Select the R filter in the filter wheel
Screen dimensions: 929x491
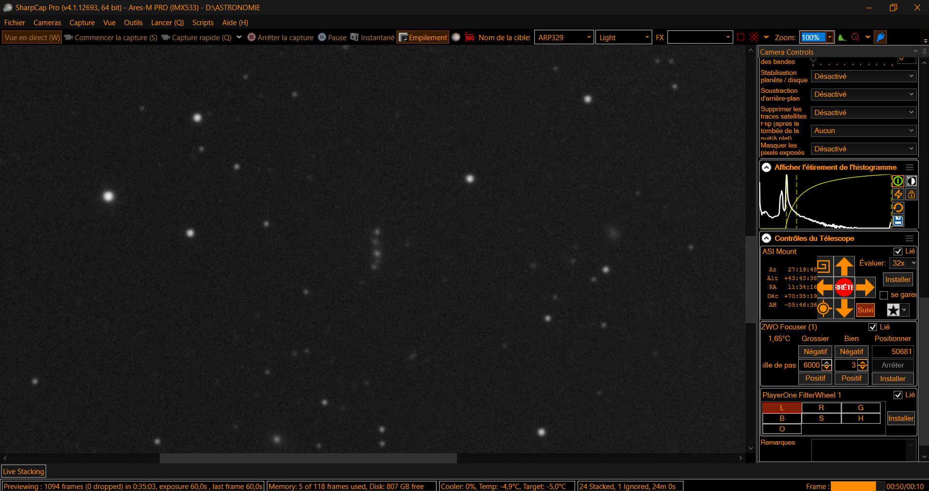(x=822, y=408)
